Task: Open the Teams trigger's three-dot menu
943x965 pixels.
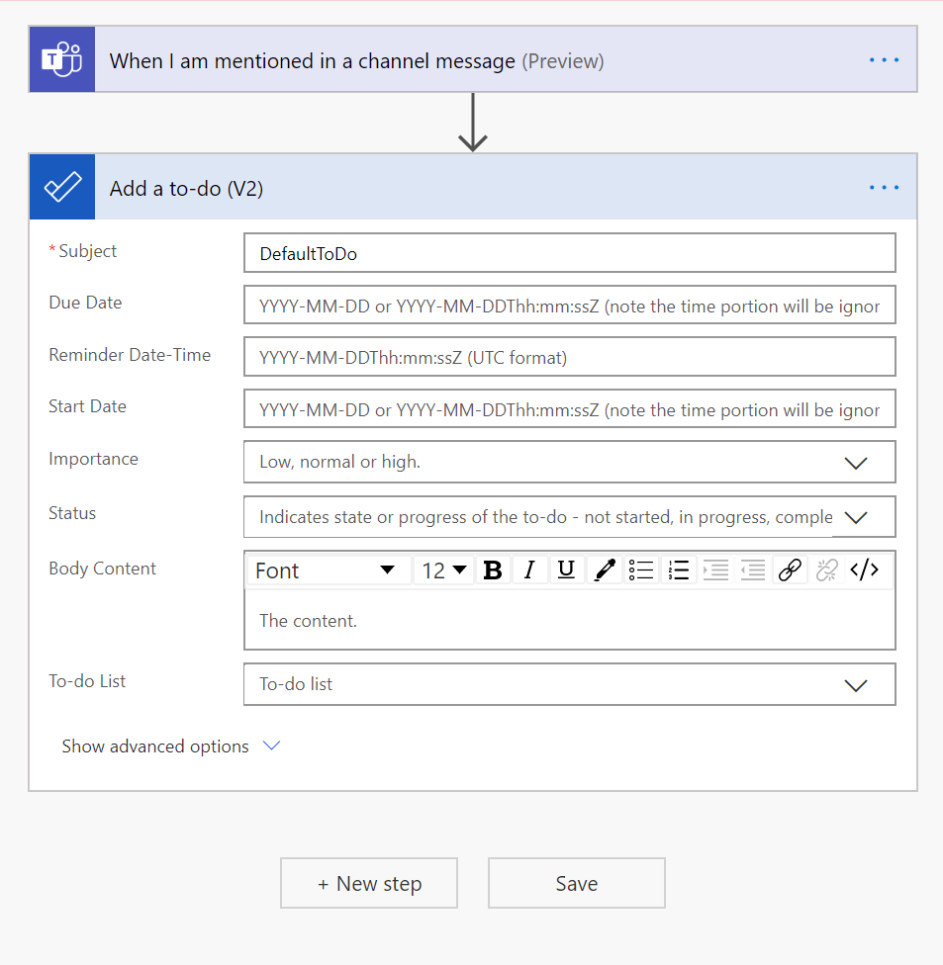Action: (884, 59)
